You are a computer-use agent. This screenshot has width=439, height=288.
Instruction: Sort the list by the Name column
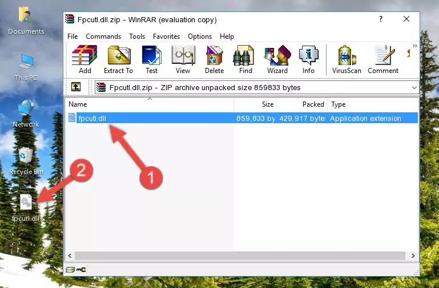point(150,104)
